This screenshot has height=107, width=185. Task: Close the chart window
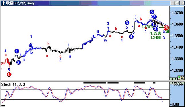coord(182,3)
